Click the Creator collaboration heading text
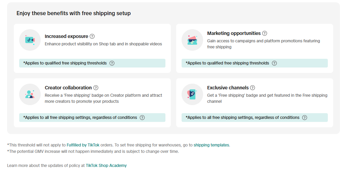Viewport: 348px width, 176px height. (x=68, y=88)
